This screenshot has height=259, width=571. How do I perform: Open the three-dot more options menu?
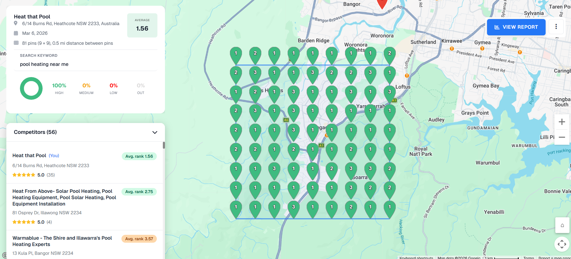pyautogui.click(x=556, y=27)
